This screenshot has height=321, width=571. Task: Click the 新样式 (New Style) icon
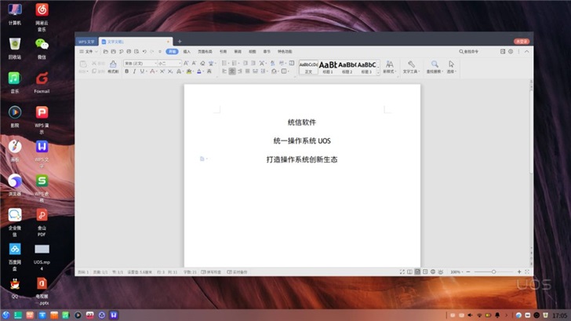tap(388, 65)
